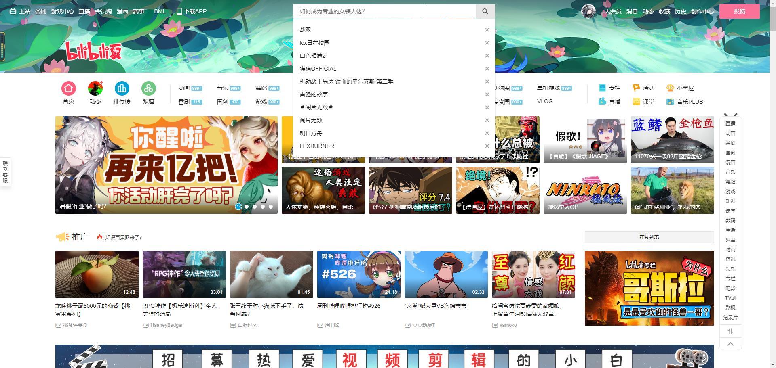The width and height of the screenshot is (776, 368).
Task: Open 创作中心 creator center link
Action: click(702, 11)
